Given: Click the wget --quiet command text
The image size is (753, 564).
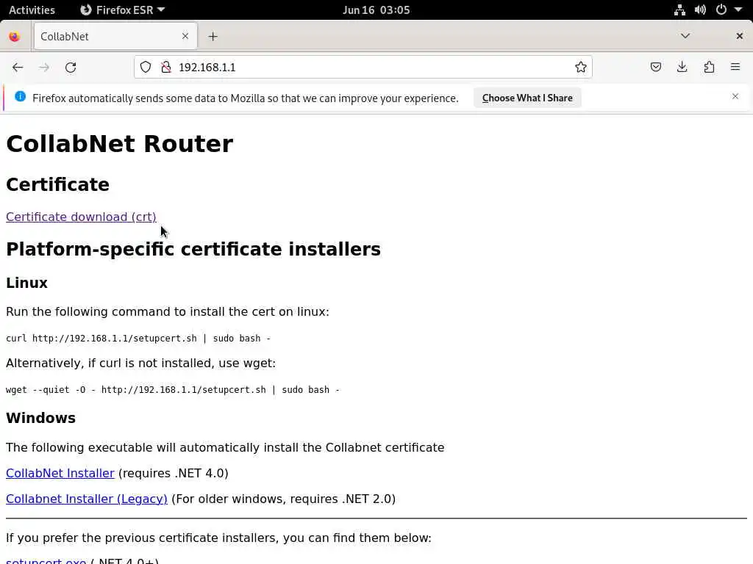Looking at the screenshot, I should (x=173, y=389).
